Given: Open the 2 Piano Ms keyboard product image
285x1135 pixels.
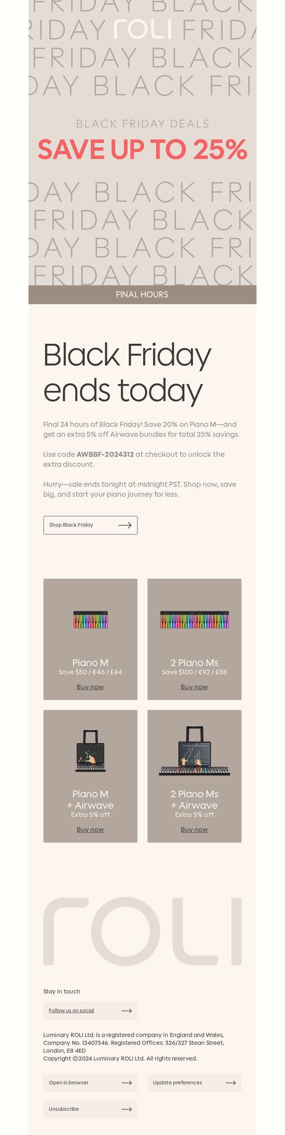Looking at the screenshot, I should tap(194, 619).
